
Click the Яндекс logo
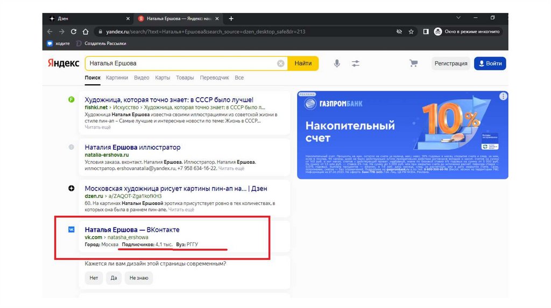(x=63, y=63)
